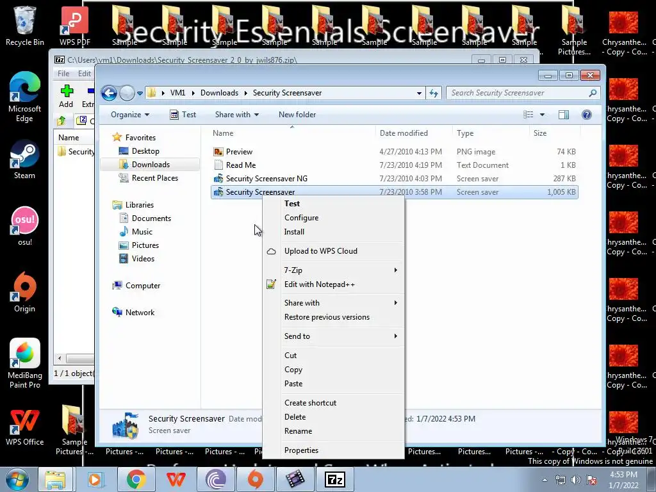Select Network in navigation pane
This screenshot has height=492, width=656.
click(140, 313)
